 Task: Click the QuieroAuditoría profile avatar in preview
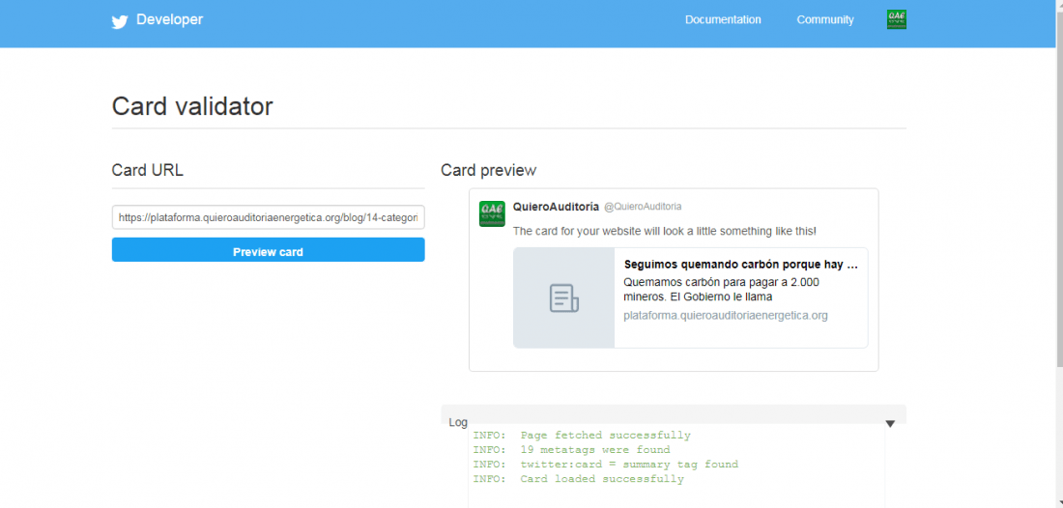pos(492,213)
